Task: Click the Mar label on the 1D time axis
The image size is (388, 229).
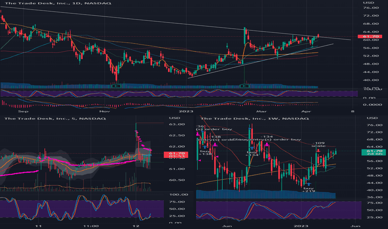Action: coord(261,112)
